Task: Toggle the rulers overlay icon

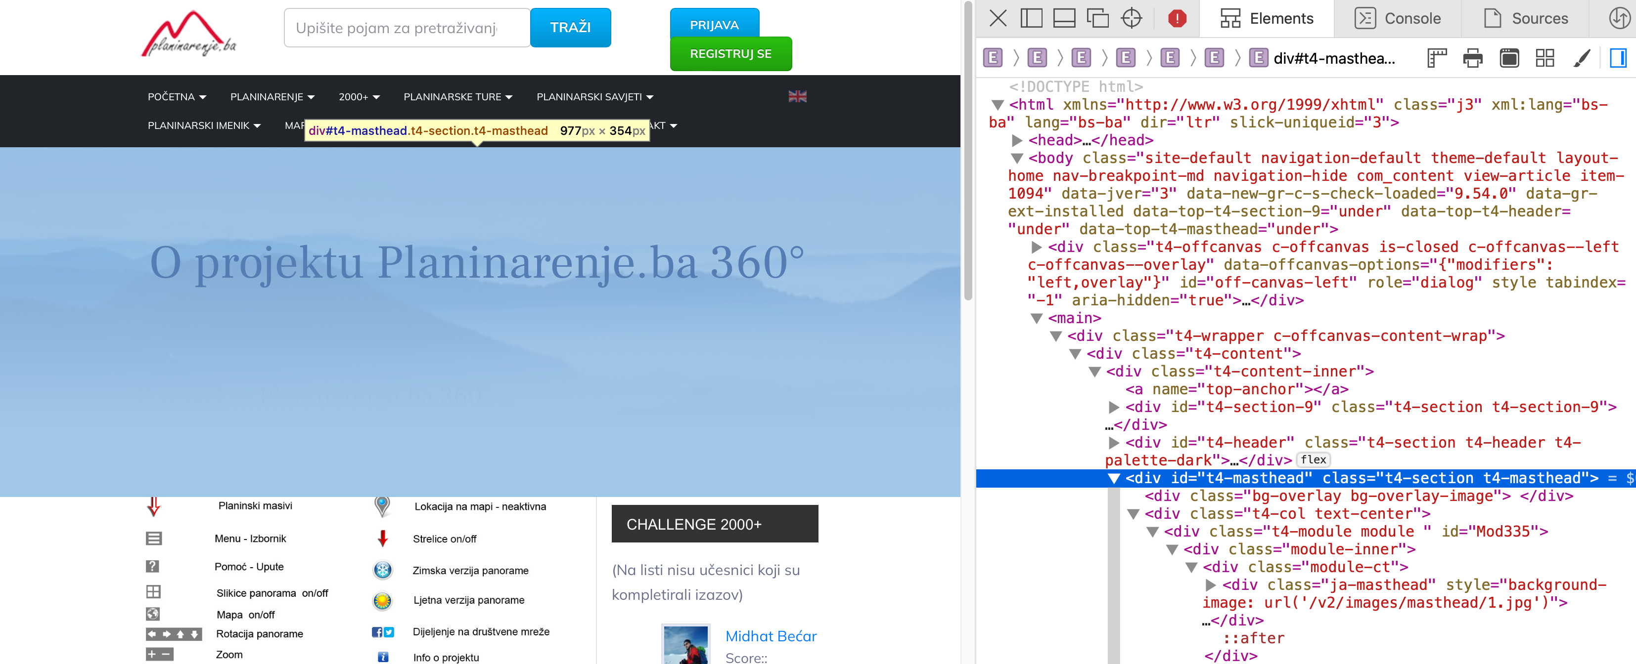Action: (x=1437, y=58)
